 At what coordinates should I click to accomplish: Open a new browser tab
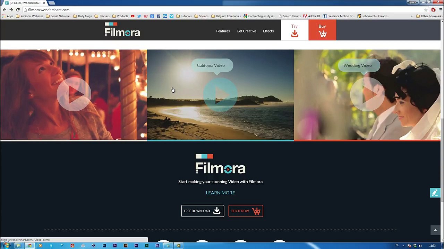click(x=51, y=3)
